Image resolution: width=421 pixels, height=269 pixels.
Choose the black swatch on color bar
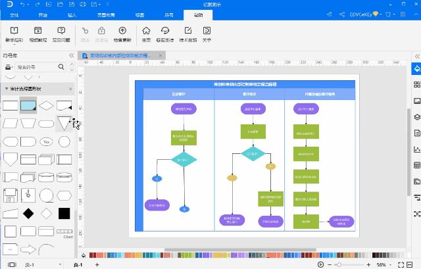pyautogui.click(x=374, y=255)
